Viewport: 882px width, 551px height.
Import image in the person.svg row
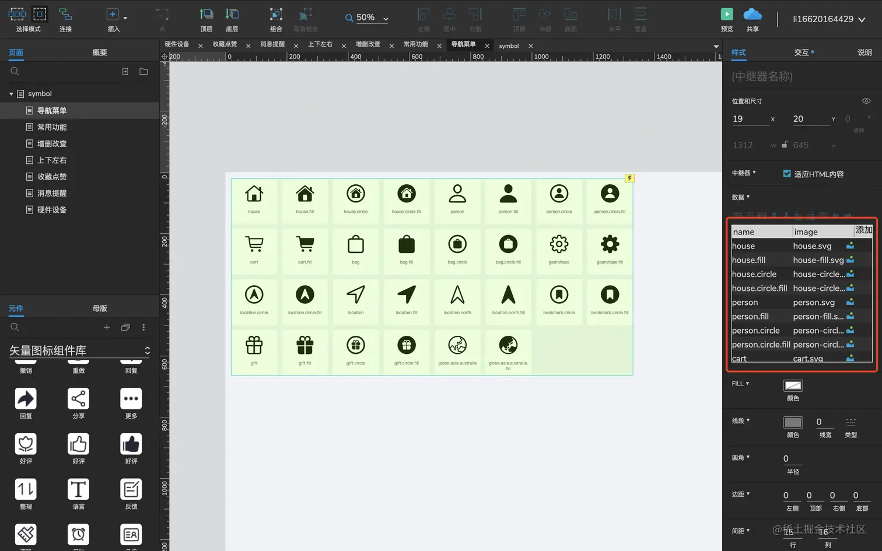point(850,302)
